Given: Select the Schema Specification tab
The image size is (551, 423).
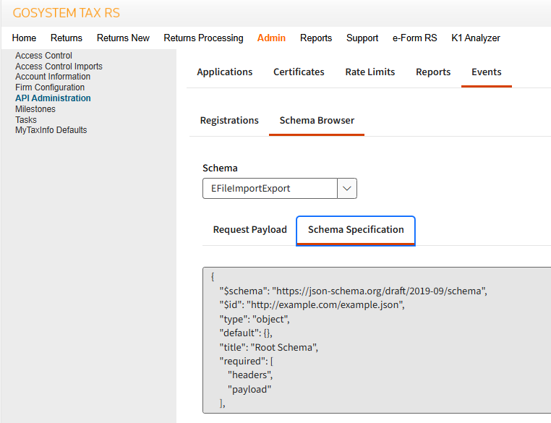Looking at the screenshot, I should 356,230.
